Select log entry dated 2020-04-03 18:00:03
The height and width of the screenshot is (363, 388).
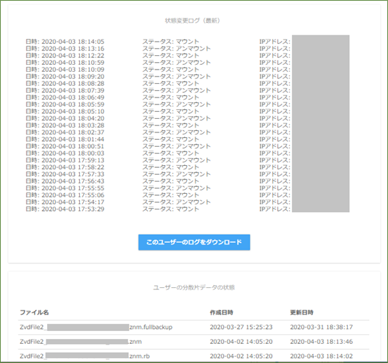pos(65,154)
